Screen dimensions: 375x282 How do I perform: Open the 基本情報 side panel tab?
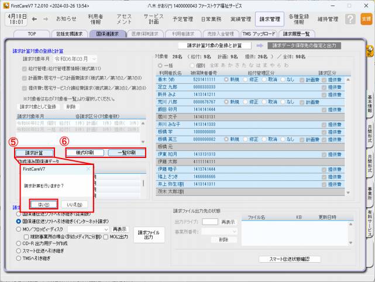point(370,104)
